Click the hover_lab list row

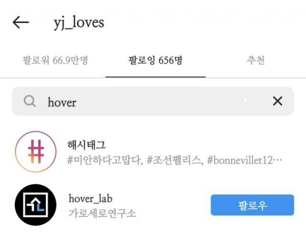pos(153,205)
